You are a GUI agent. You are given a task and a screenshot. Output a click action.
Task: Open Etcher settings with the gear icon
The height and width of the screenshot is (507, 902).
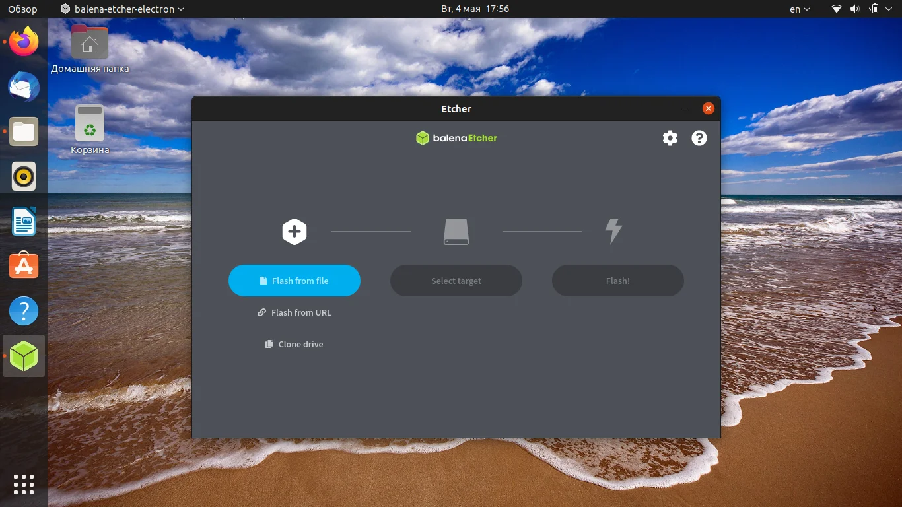coord(670,138)
